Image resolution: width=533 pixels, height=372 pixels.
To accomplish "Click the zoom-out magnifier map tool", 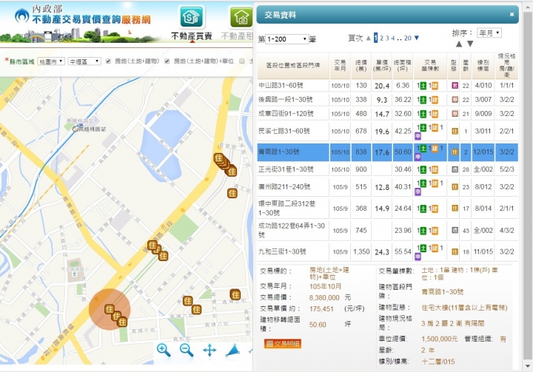I will point(187,351).
